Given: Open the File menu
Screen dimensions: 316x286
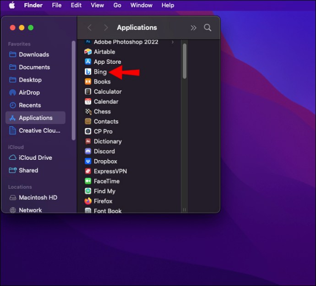Looking at the screenshot, I should point(57,5).
